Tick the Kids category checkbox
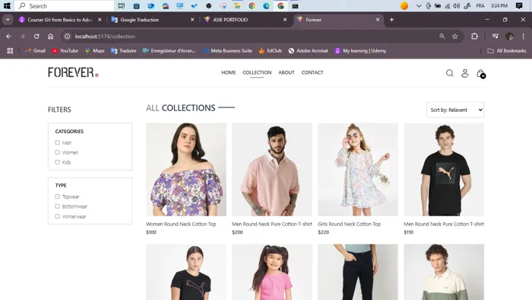 click(x=57, y=162)
